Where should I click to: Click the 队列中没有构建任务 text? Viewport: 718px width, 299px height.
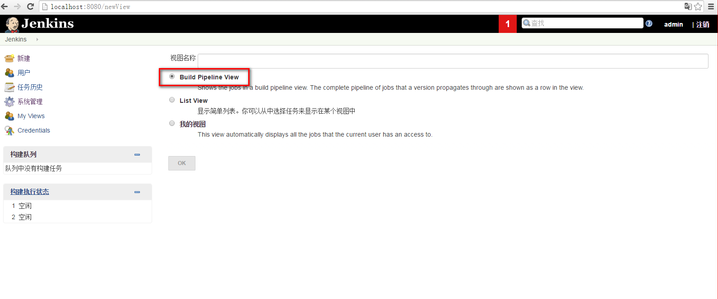[x=34, y=168]
